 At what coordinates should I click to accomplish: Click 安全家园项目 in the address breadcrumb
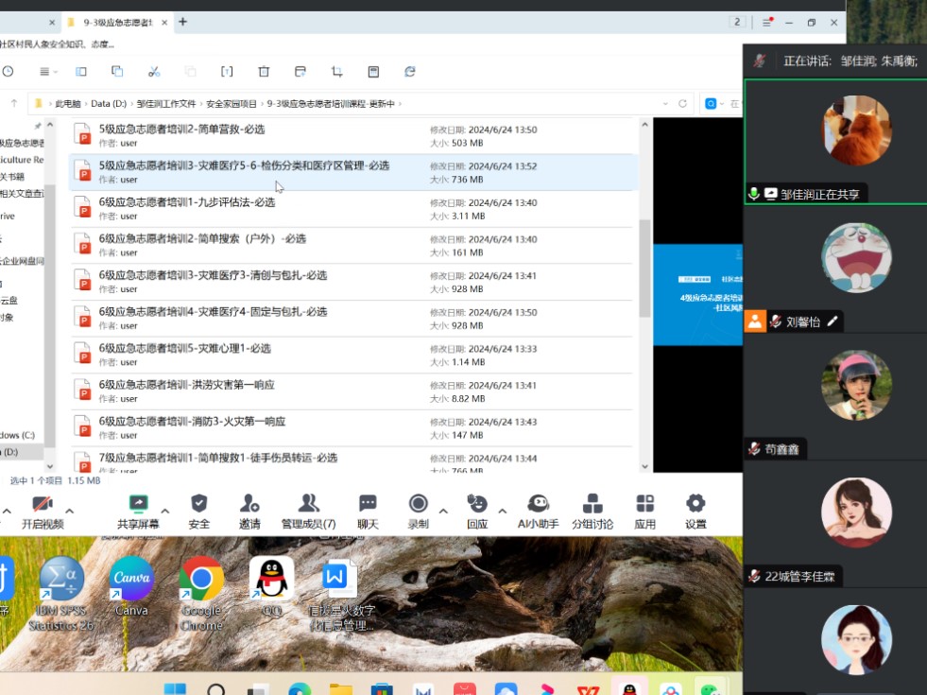(x=232, y=103)
